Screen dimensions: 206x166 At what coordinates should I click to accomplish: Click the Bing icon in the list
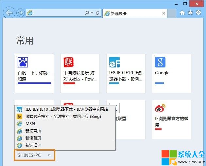tap(19, 117)
